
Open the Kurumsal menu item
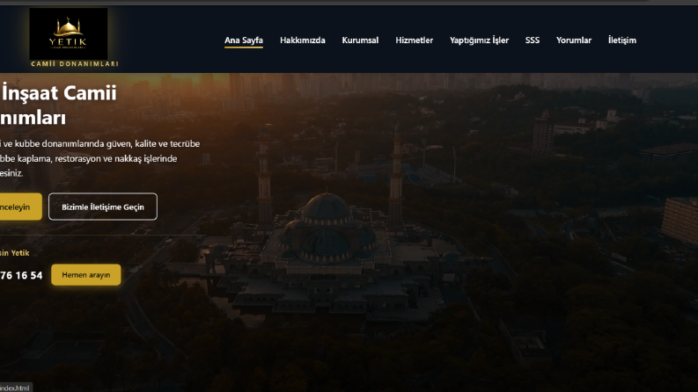(360, 40)
